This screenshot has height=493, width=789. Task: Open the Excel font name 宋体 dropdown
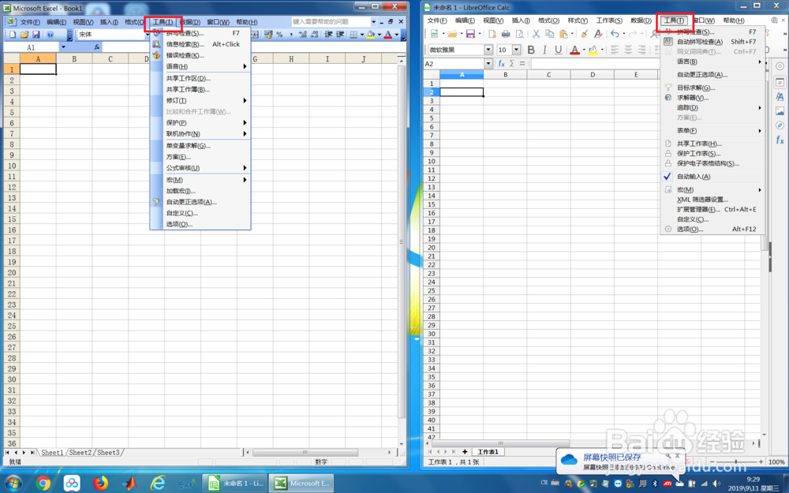147,34
